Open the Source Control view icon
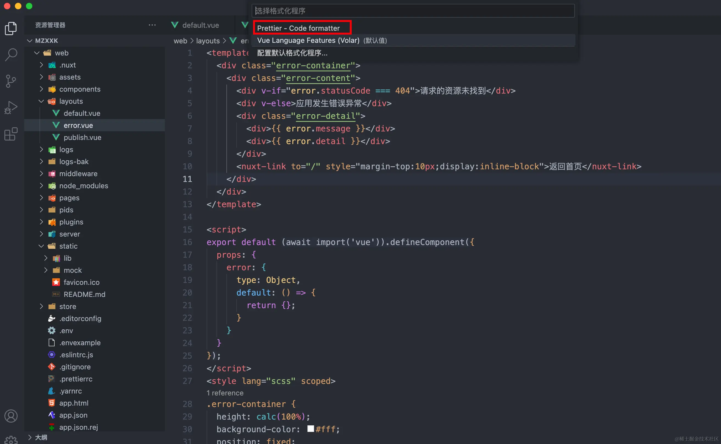Screen dimensions: 721x444 click(11, 81)
